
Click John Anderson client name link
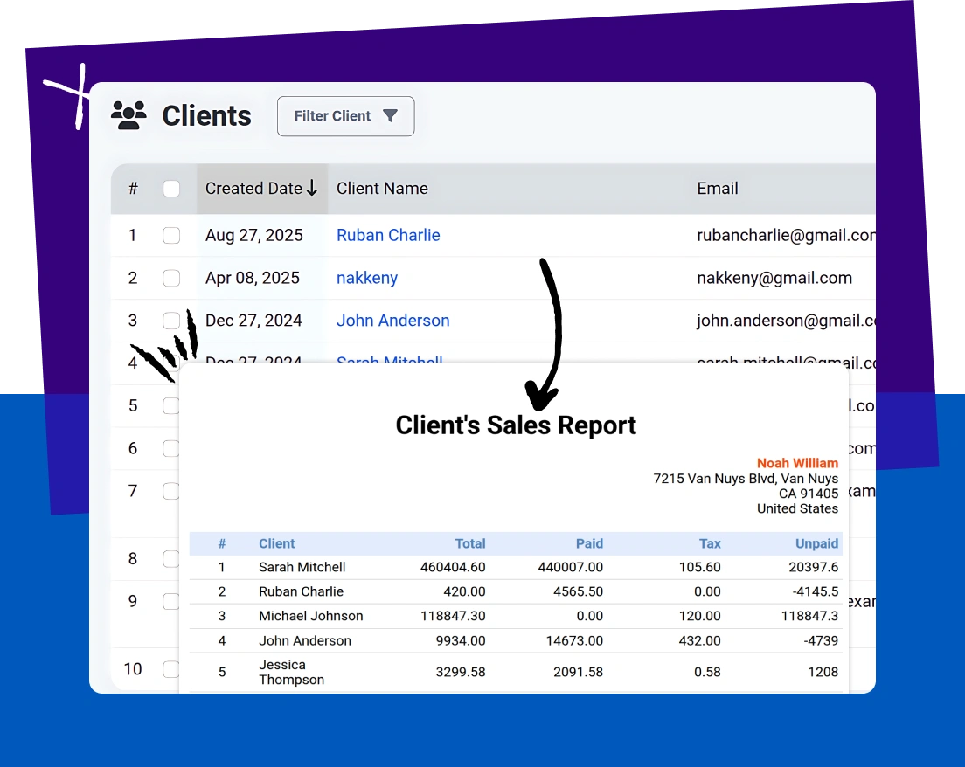(392, 321)
